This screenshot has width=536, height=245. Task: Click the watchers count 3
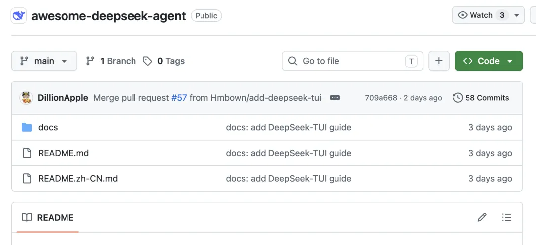coord(502,15)
